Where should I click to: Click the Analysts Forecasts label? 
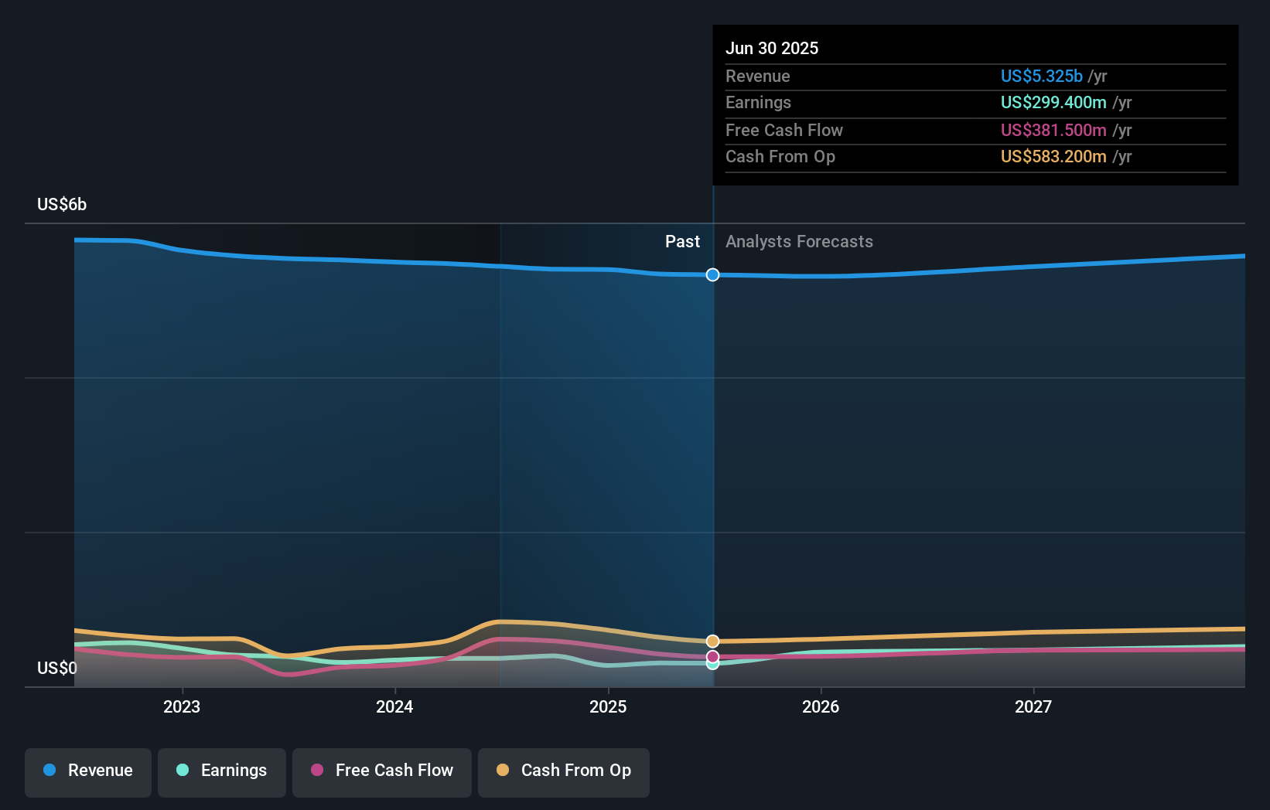pos(799,242)
